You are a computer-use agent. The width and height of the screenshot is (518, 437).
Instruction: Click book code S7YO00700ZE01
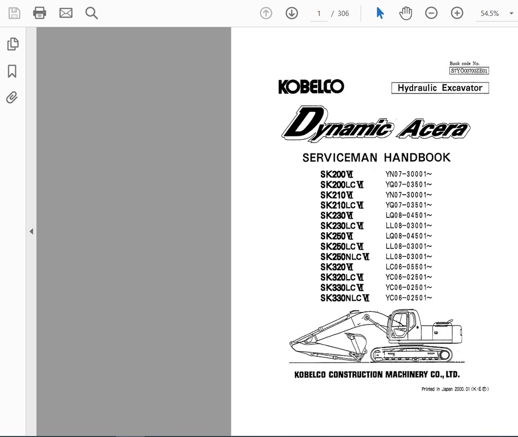click(469, 70)
